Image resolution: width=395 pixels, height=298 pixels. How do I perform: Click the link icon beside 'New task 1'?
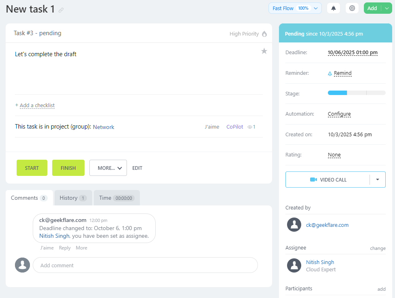click(61, 10)
